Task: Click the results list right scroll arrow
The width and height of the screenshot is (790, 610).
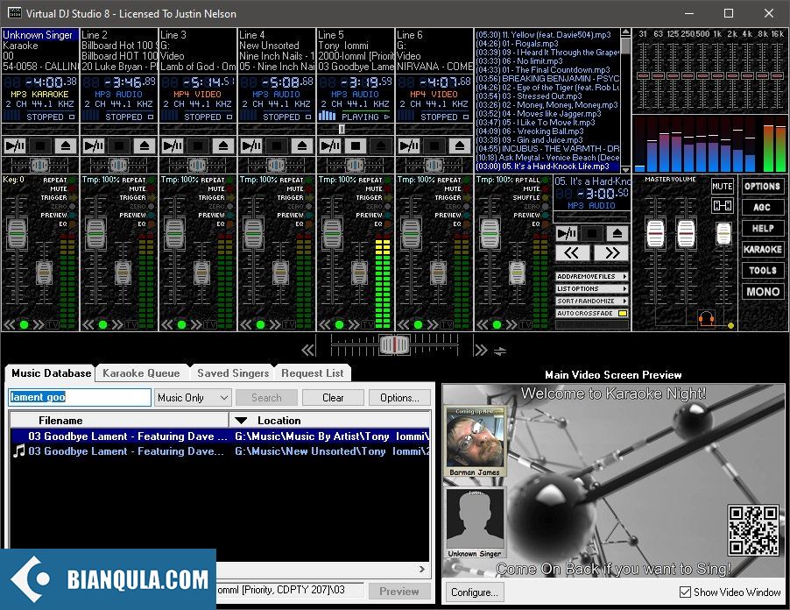Action: tap(421, 569)
